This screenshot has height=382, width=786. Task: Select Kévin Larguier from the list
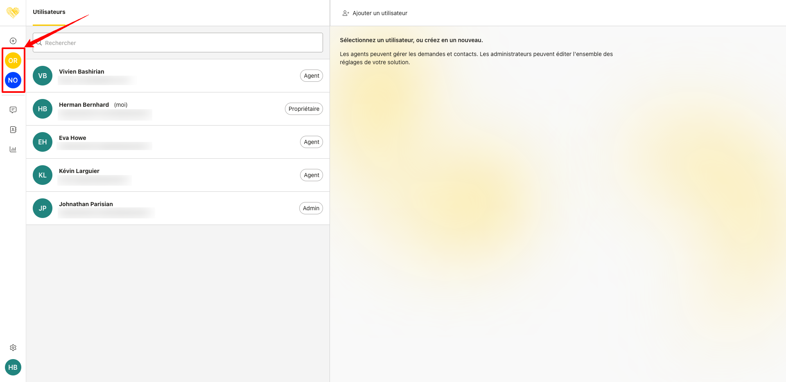pos(79,171)
